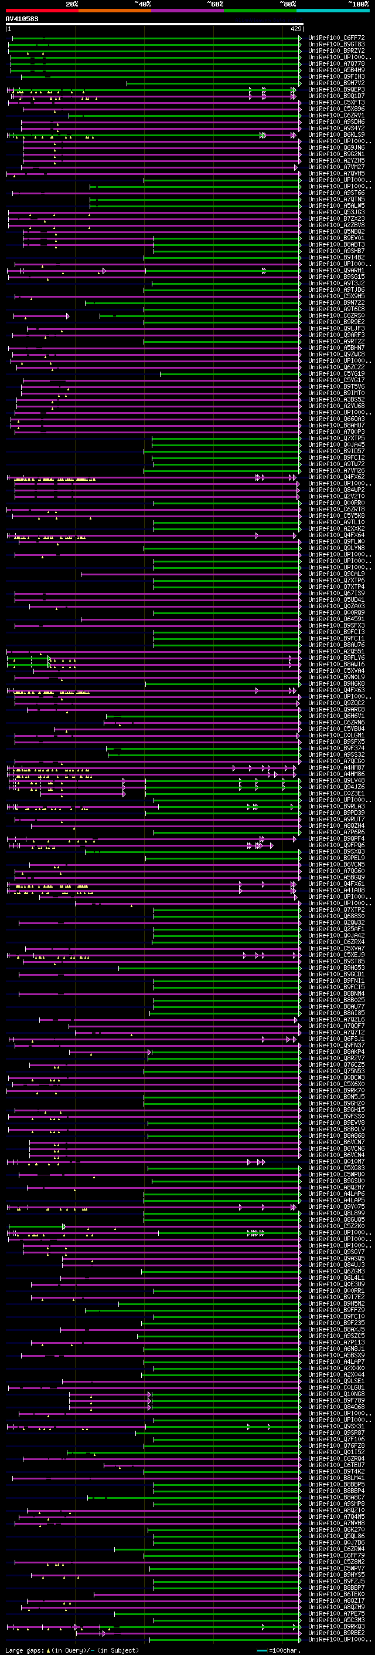Image resolution: width=375 pixels, height=1655 pixels.
Task: Select UniRef100_B9EV01 hit
Action: coord(336,238)
